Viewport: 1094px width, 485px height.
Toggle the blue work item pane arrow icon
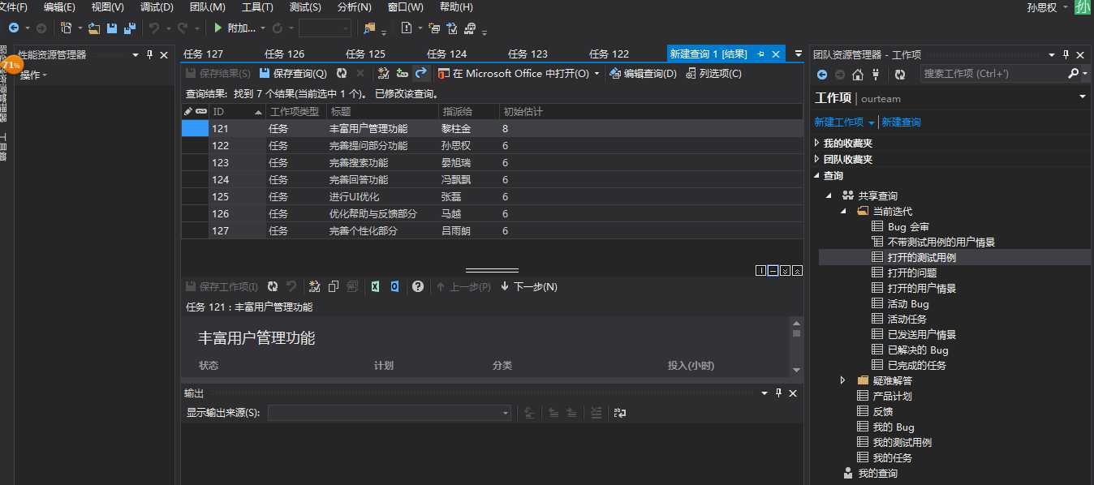pyautogui.click(x=420, y=73)
